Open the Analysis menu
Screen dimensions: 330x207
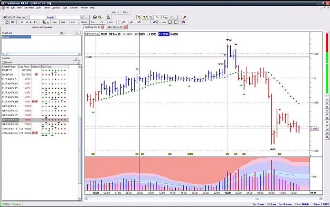pos(56,7)
